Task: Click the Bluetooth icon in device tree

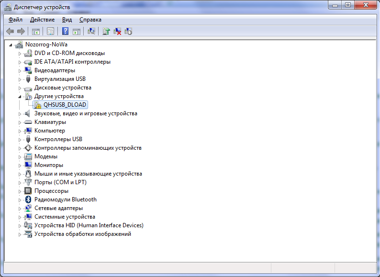Action: pyautogui.click(x=28, y=199)
